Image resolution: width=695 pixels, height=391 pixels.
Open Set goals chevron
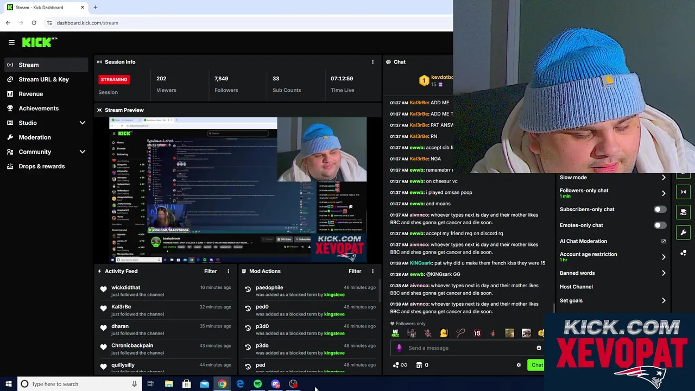(664, 300)
